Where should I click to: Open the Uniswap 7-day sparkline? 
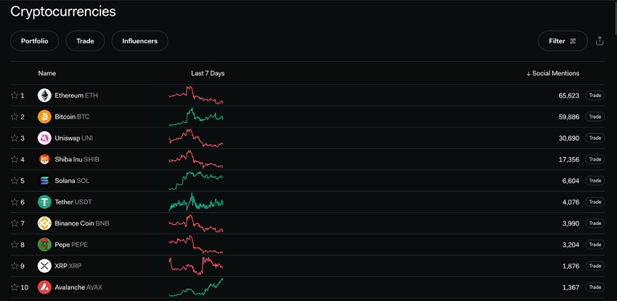click(x=196, y=137)
